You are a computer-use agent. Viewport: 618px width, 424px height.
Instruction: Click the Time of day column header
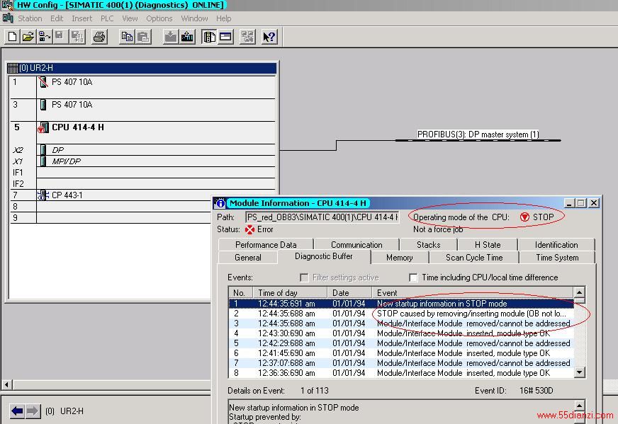[290, 293]
